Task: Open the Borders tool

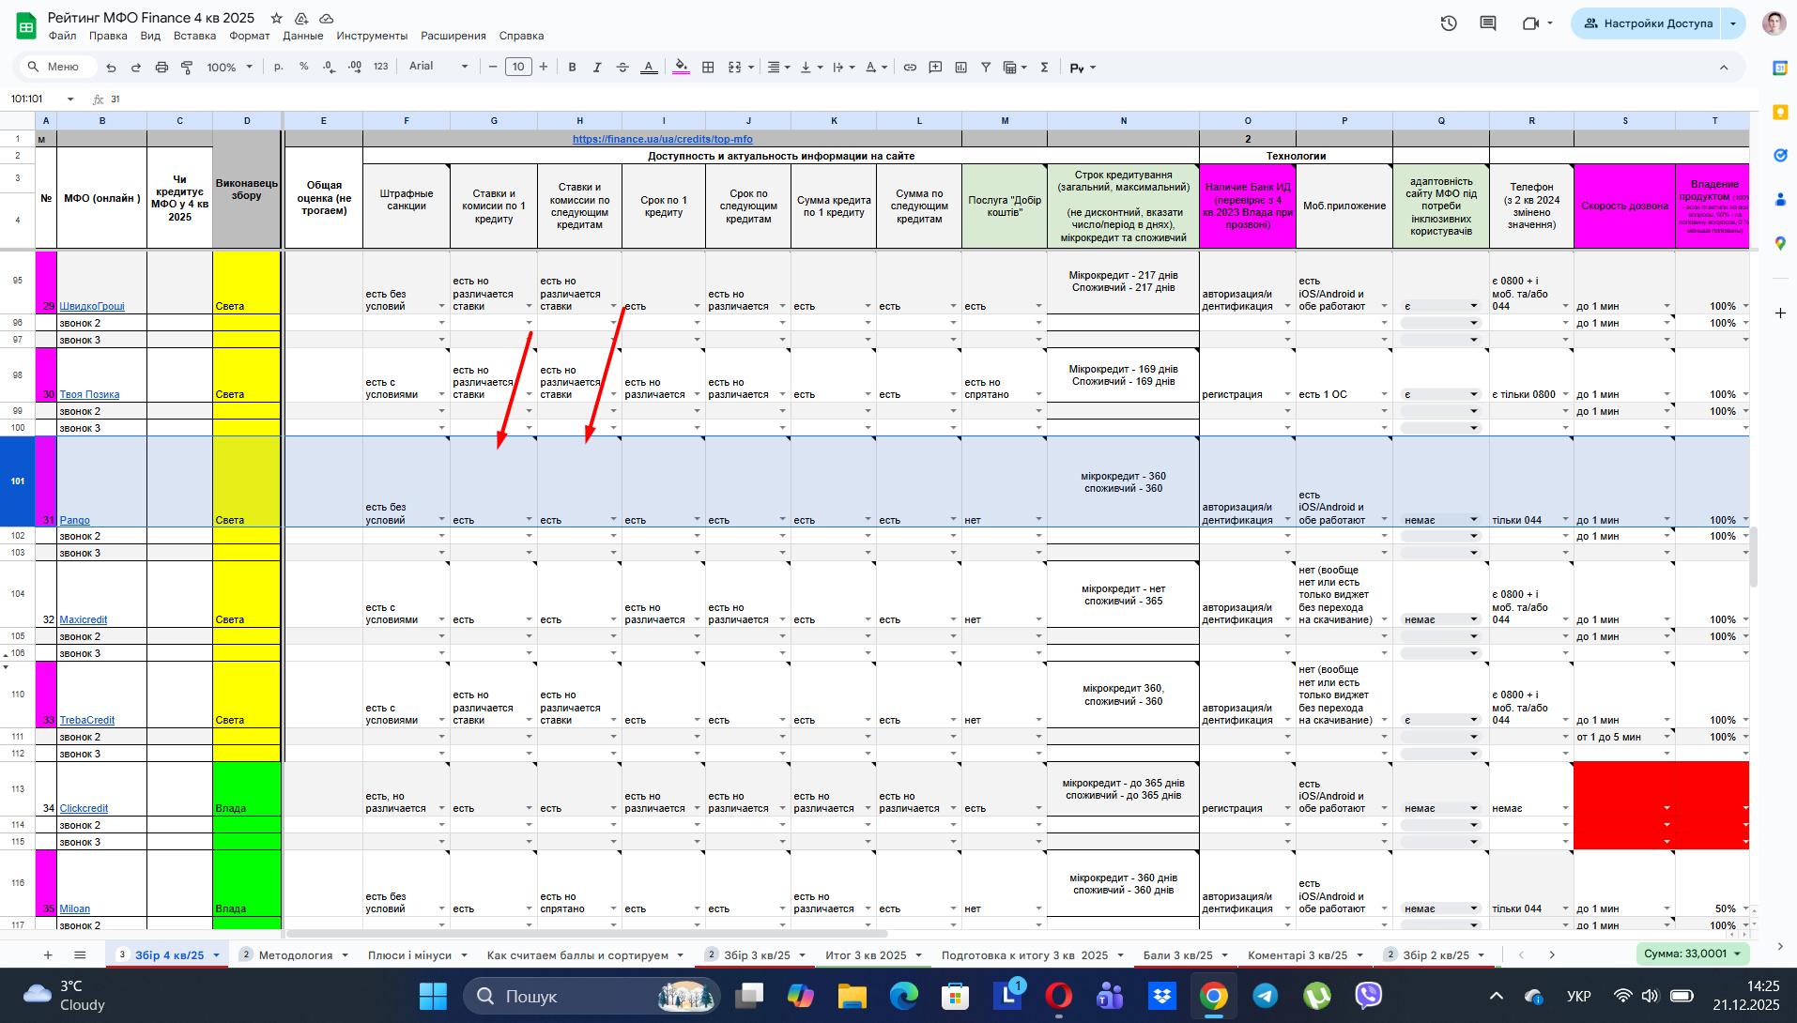Action: pos(708,67)
